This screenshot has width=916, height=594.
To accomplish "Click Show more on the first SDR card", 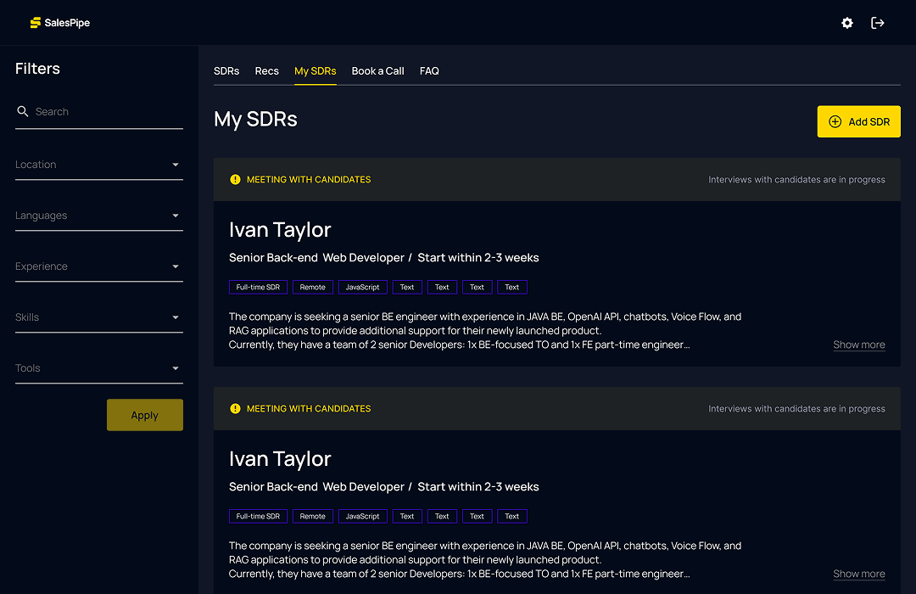I will coord(858,345).
